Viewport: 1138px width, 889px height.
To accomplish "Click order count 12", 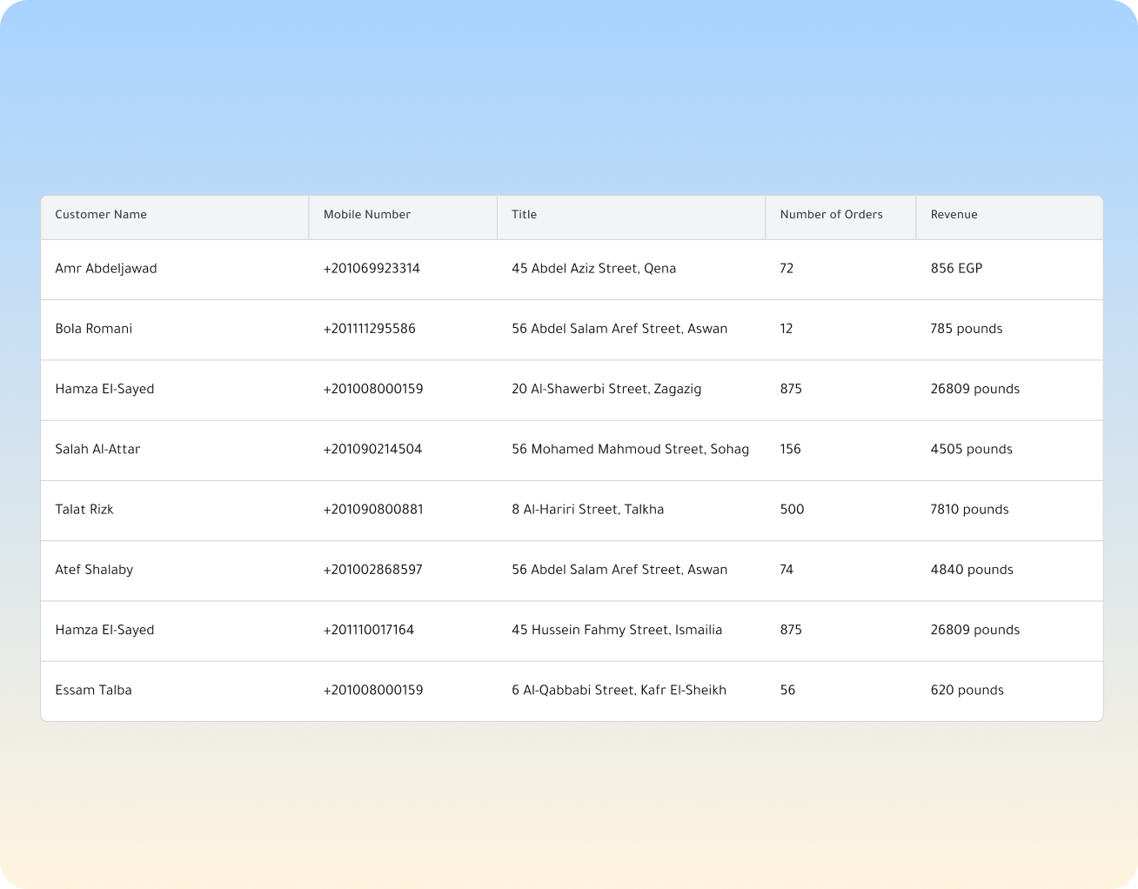I will 787,329.
